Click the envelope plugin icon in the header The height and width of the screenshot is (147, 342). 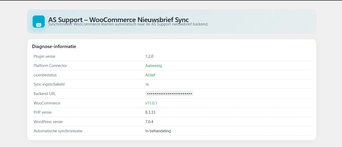[39, 22]
